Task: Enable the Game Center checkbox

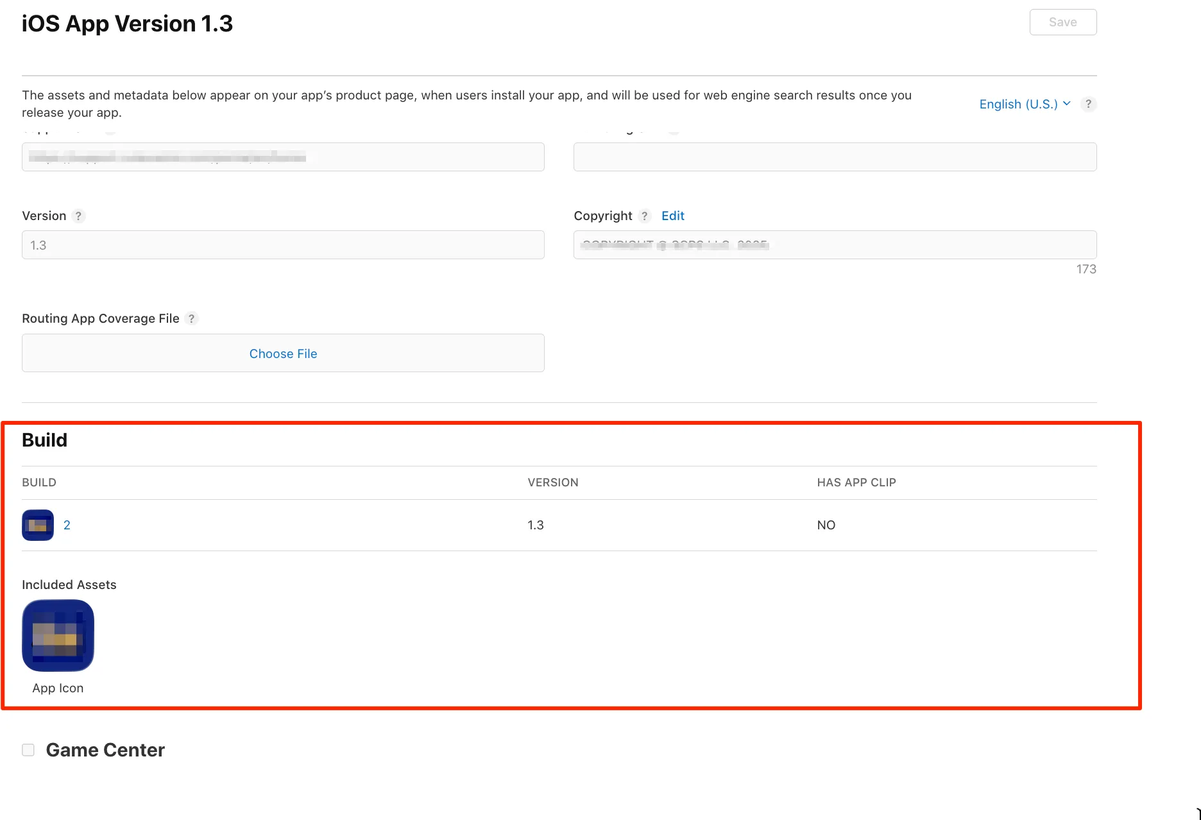Action: (28, 750)
